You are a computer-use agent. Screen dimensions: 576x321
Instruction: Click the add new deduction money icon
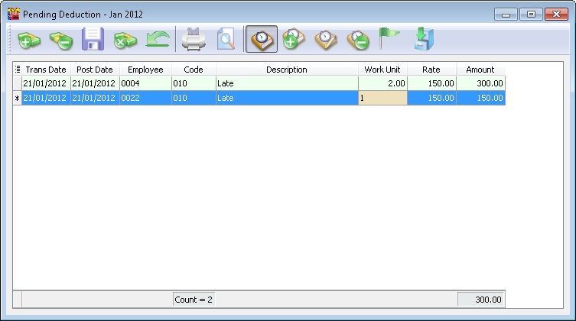(x=30, y=40)
